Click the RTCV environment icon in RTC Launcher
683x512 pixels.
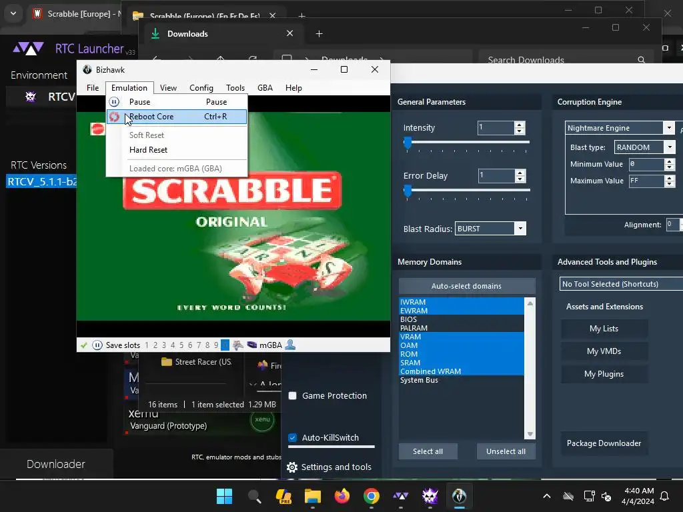click(x=31, y=96)
